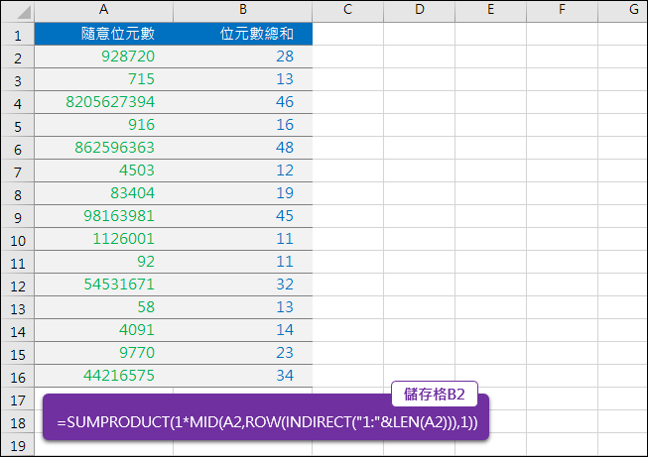Select sum cell showing 45
Screen dimensions: 648x457
242,216
